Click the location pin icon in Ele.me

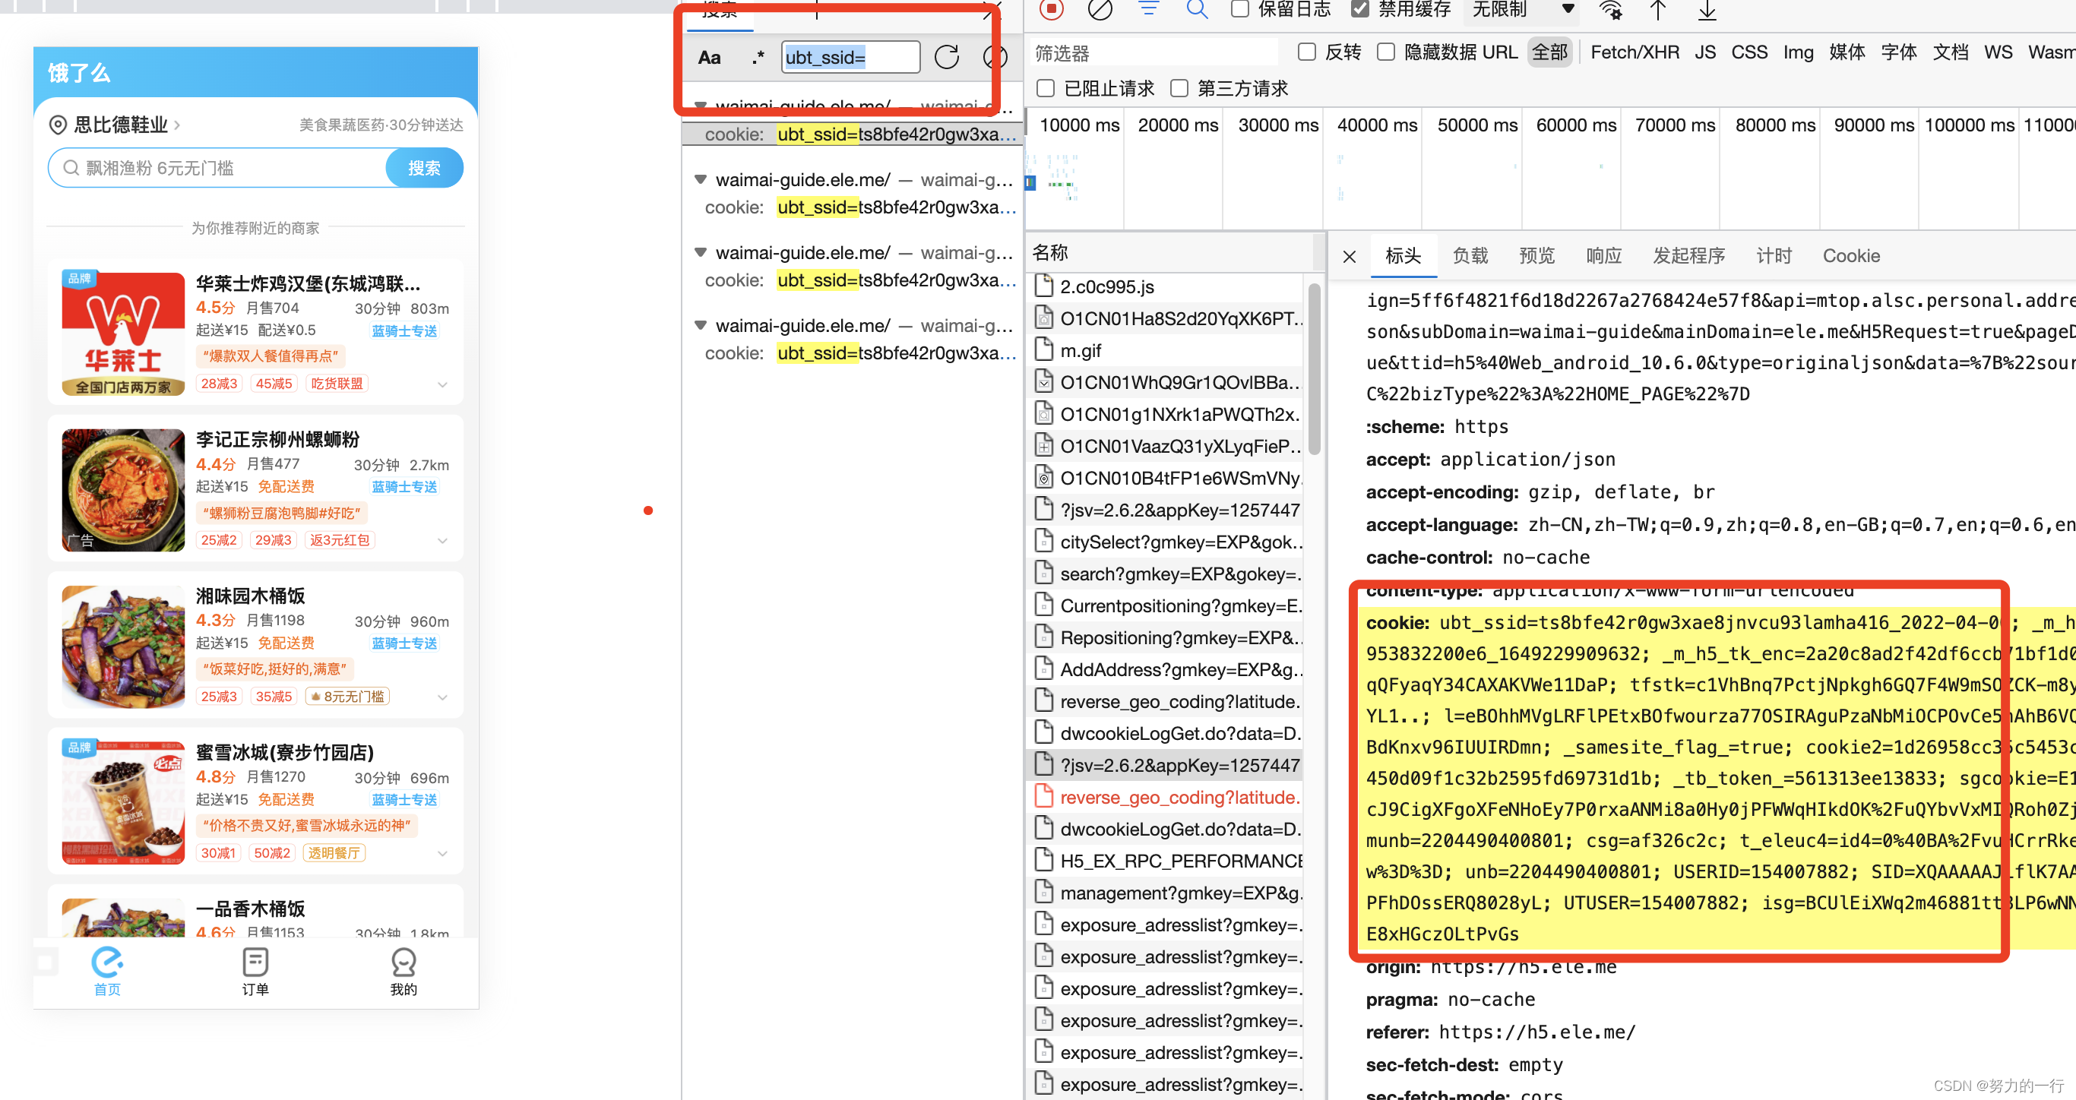pyautogui.click(x=58, y=125)
